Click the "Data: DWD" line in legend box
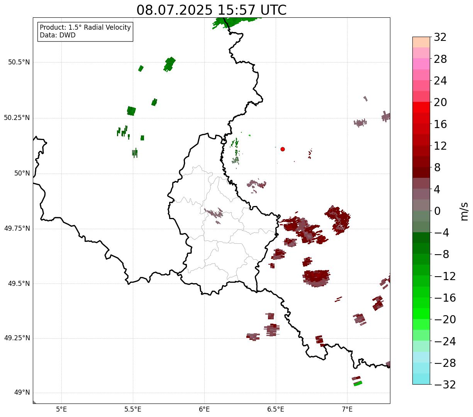 click(x=58, y=35)
